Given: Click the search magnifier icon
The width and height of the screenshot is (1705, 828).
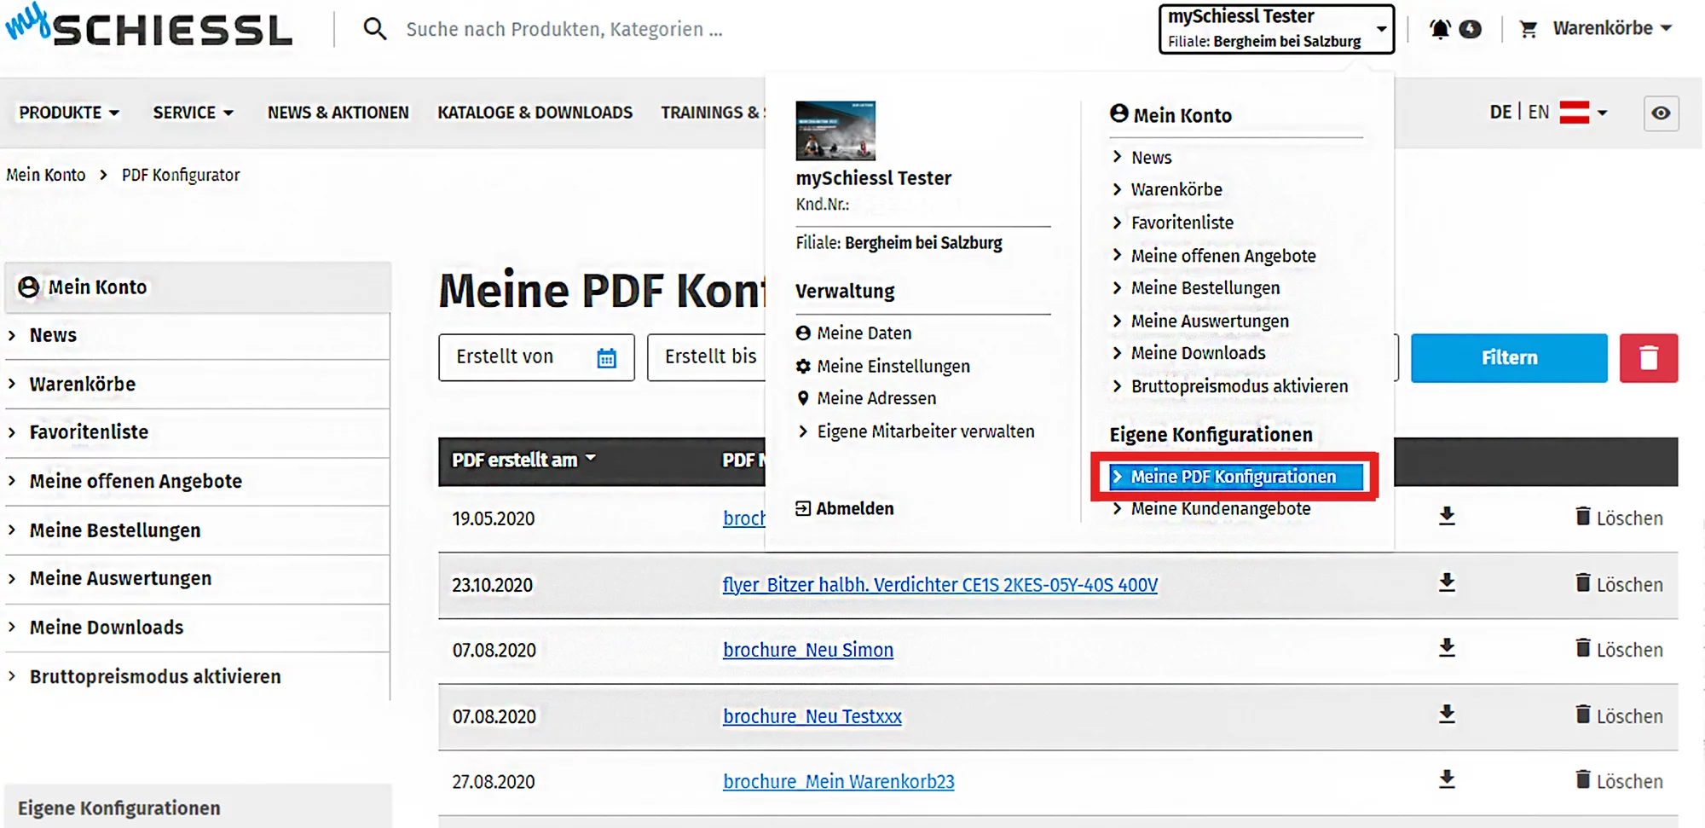Looking at the screenshot, I should pyautogui.click(x=374, y=29).
